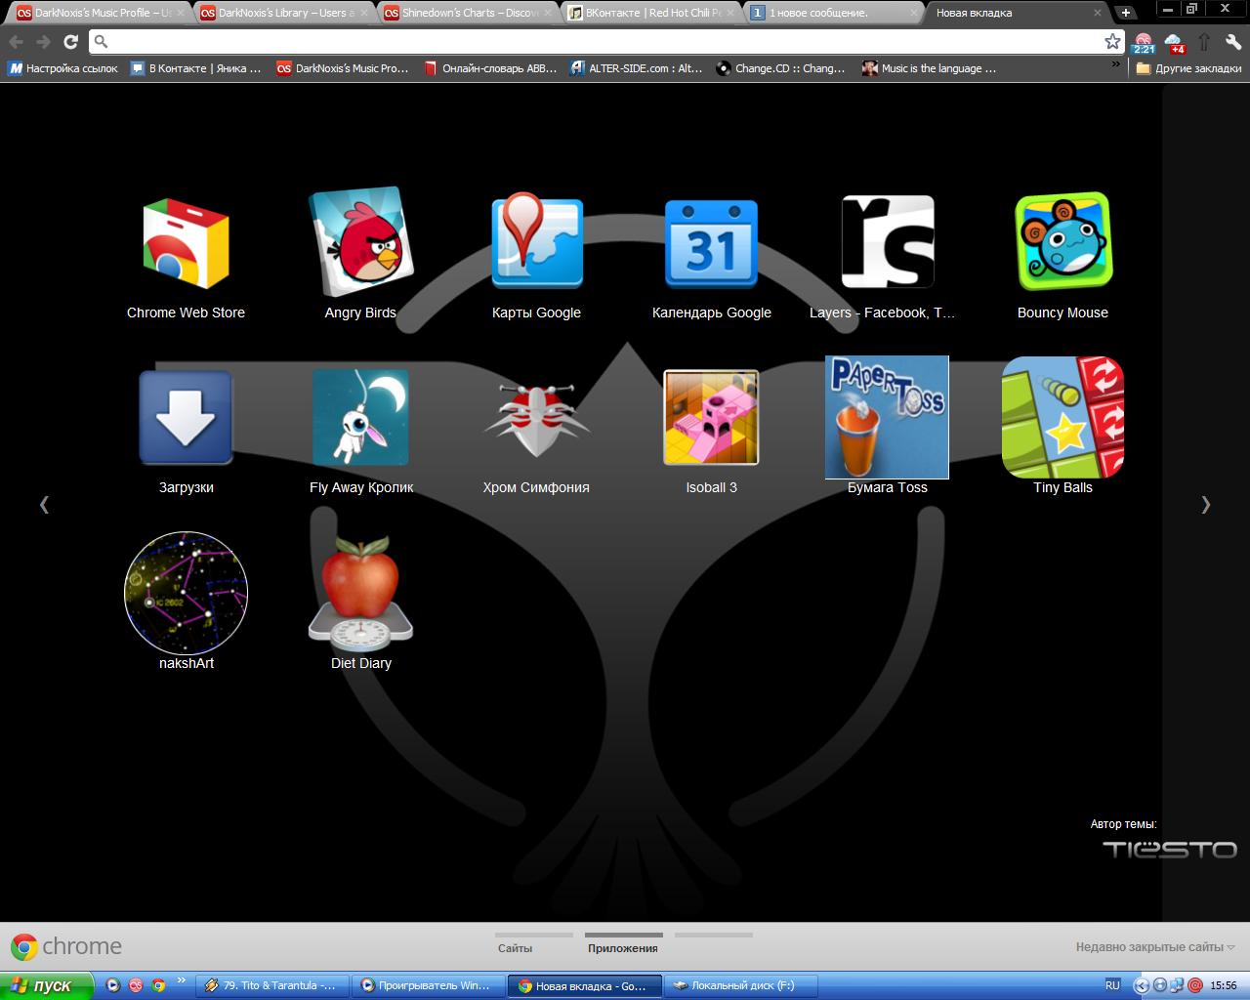
Task: Launch the Angry Birds app
Action: 360,242
